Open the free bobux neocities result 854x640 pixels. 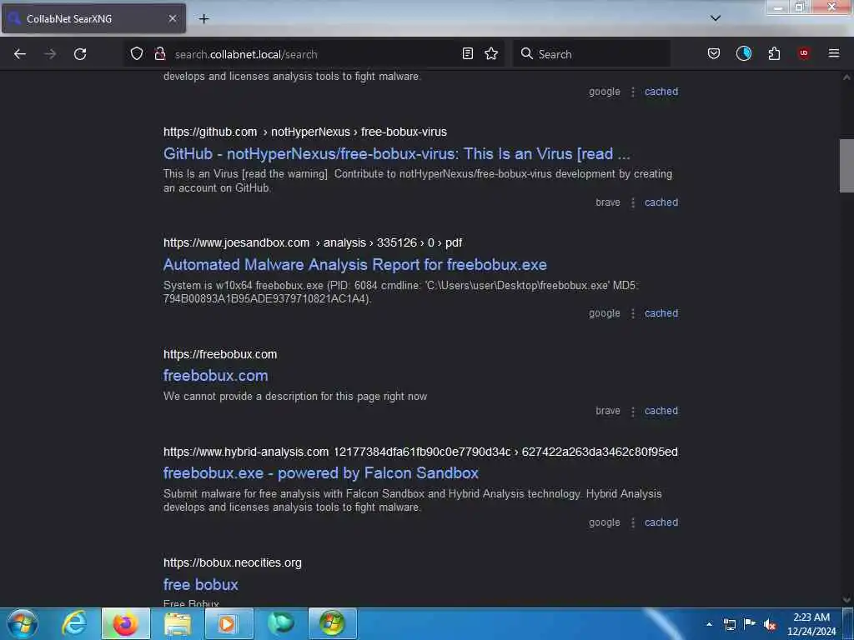click(200, 584)
